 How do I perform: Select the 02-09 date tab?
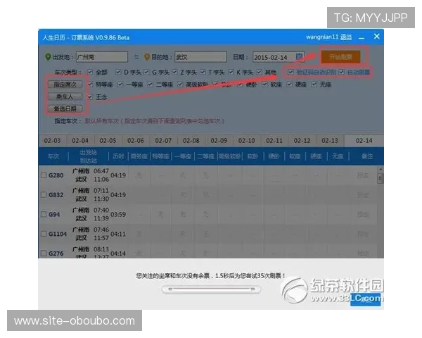point(219,140)
